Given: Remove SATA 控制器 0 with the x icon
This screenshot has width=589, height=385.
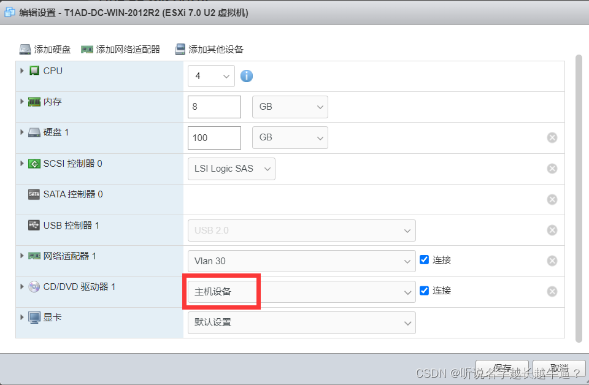Looking at the screenshot, I should (x=552, y=199).
